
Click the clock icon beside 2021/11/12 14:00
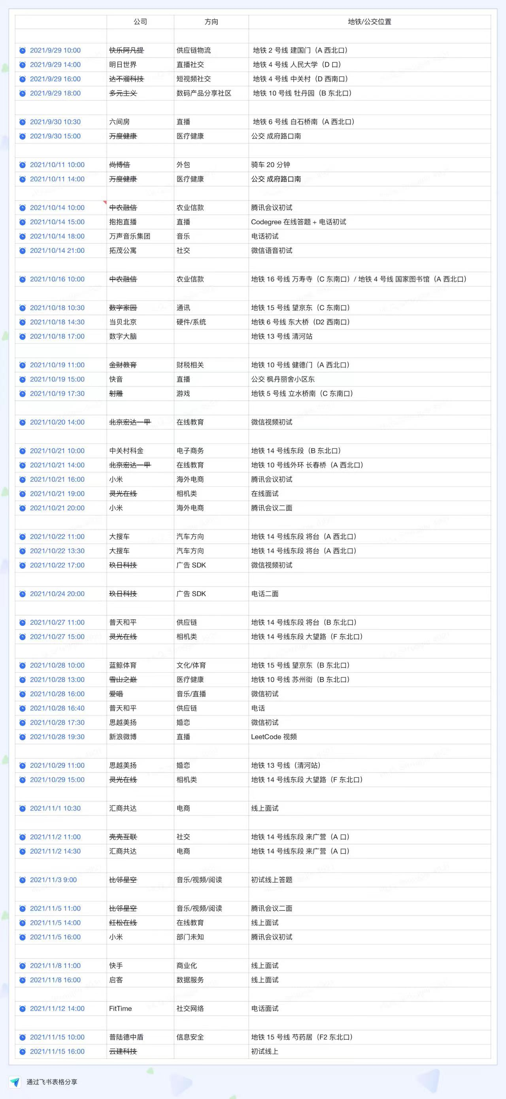tap(23, 1009)
